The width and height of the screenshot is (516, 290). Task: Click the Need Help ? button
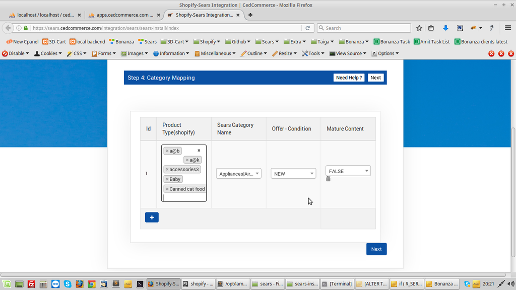[x=349, y=78]
